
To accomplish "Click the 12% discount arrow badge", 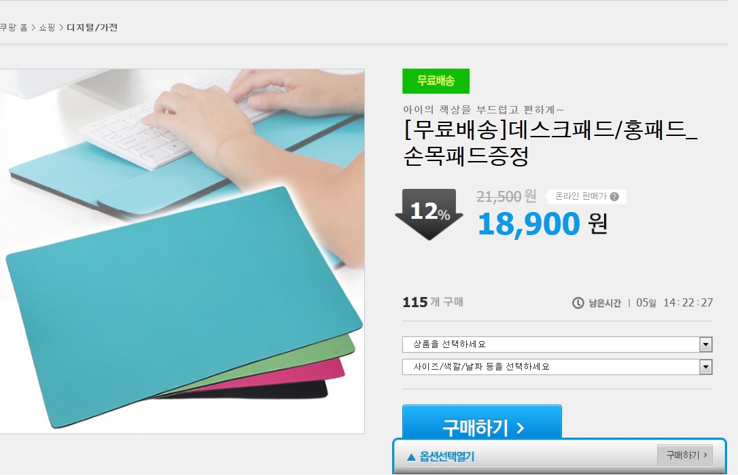I will click(429, 214).
